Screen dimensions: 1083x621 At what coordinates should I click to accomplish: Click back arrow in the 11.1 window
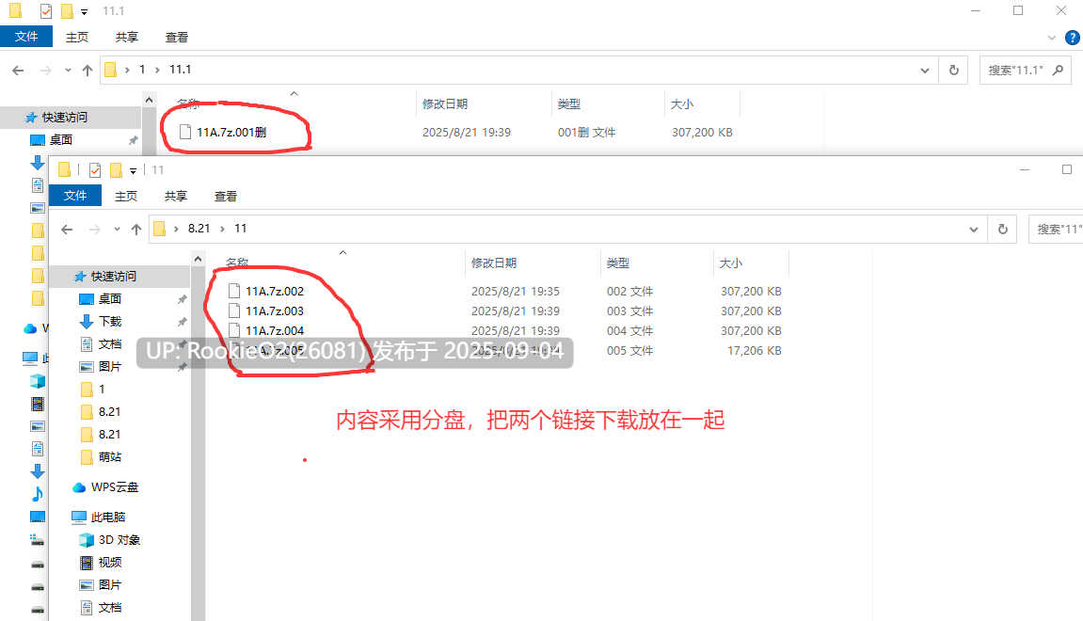pos(18,70)
